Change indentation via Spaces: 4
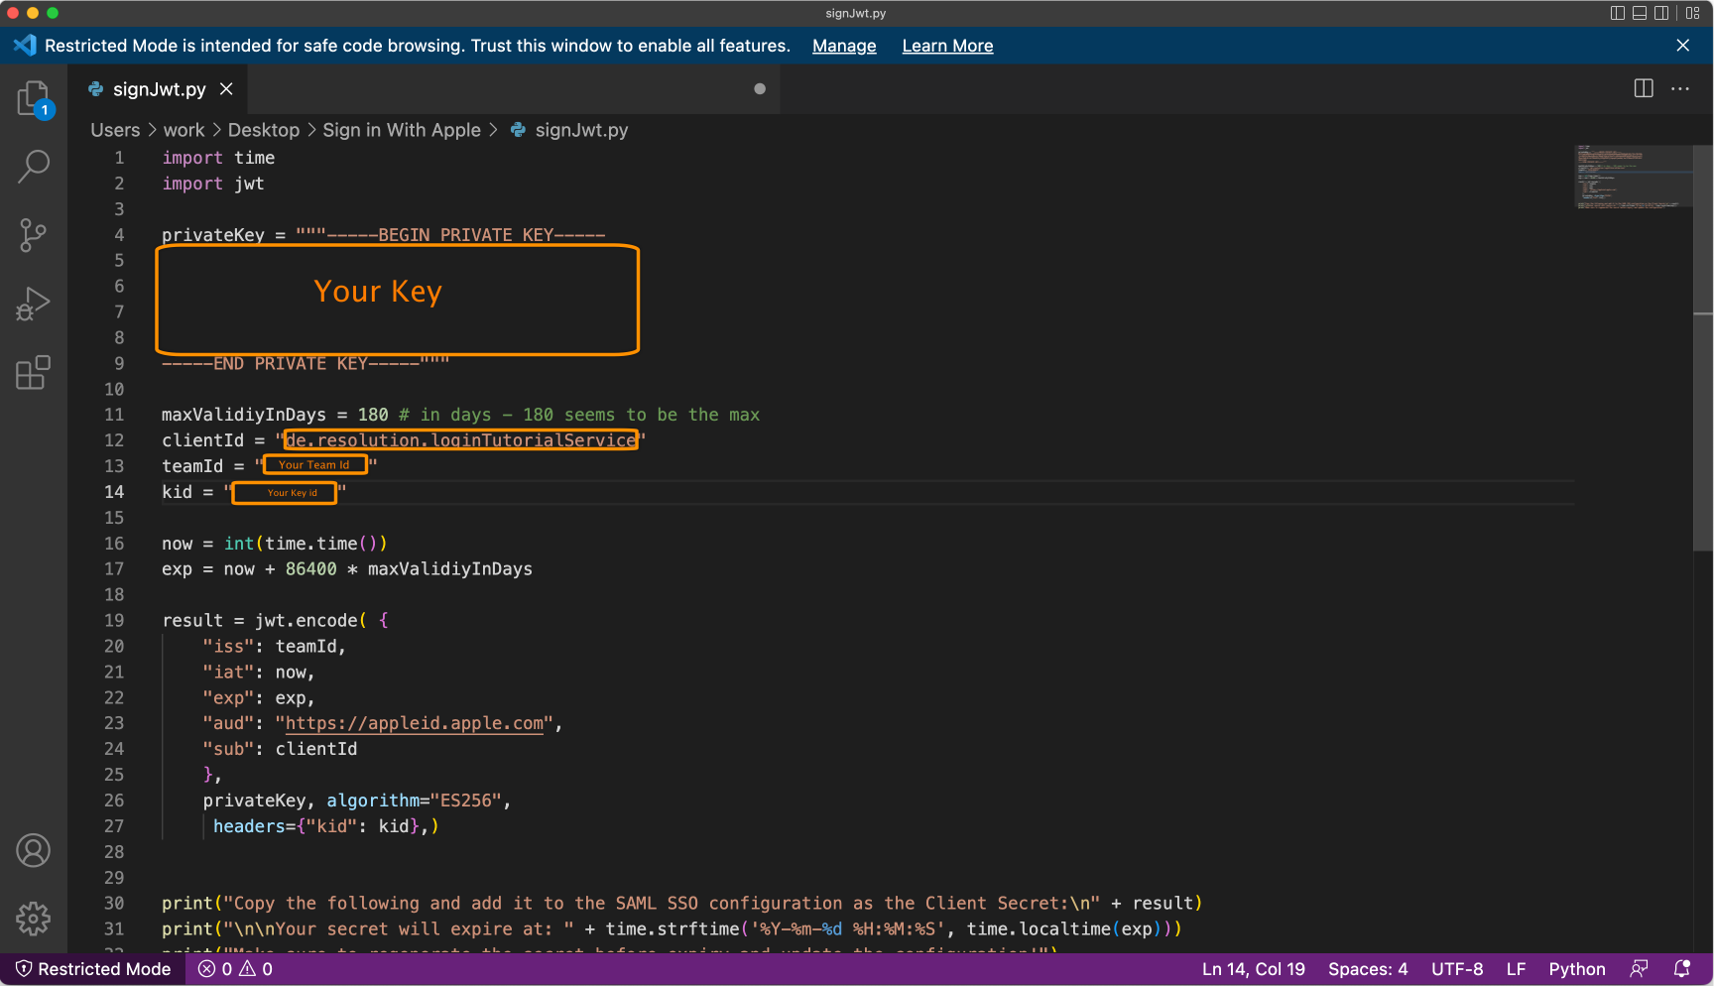Viewport: 1714px width, 986px height. (1368, 969)
